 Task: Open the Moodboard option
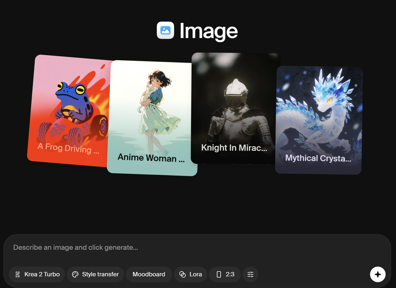(x=149, y=274)
